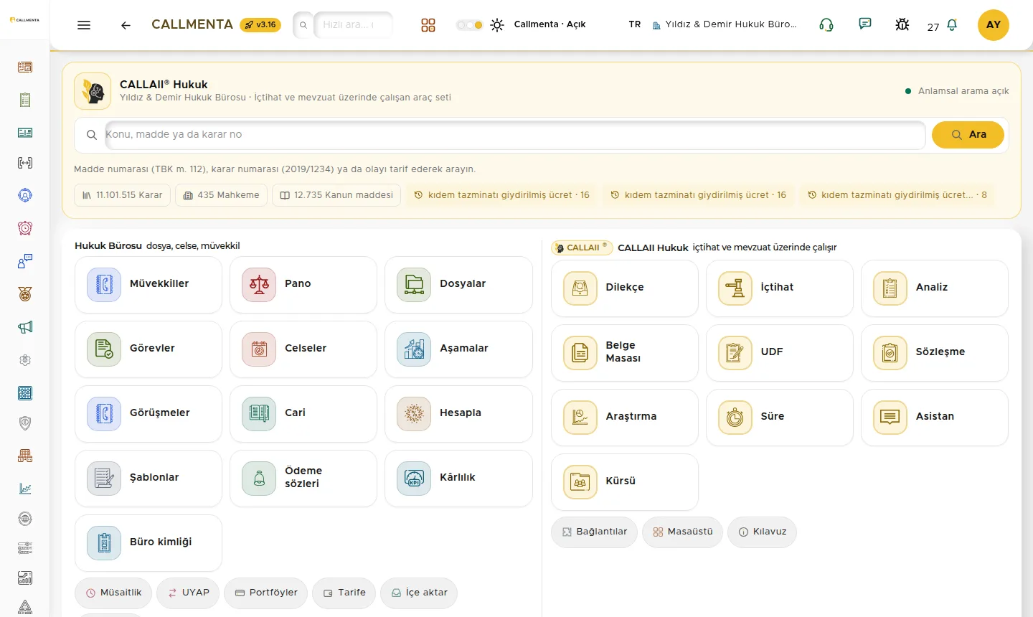Click the İçe aktar import chip
The image size is (1033, 617).
click(419, 593)
